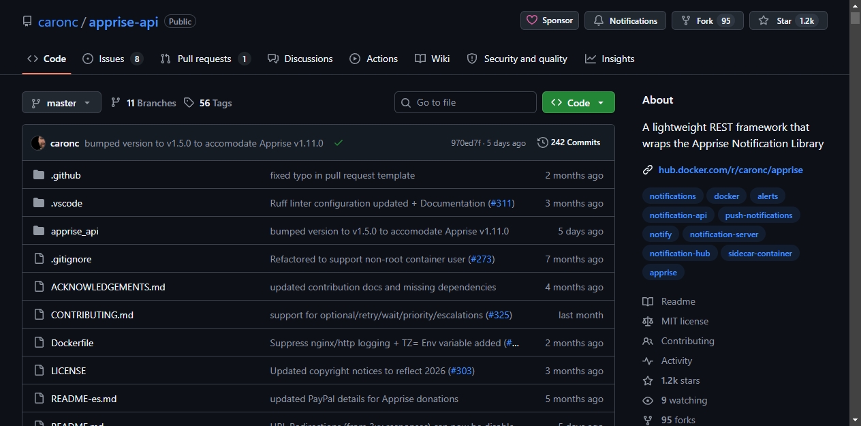
Task: Open the .gitignore file
Action: click(x=71, y=259)
